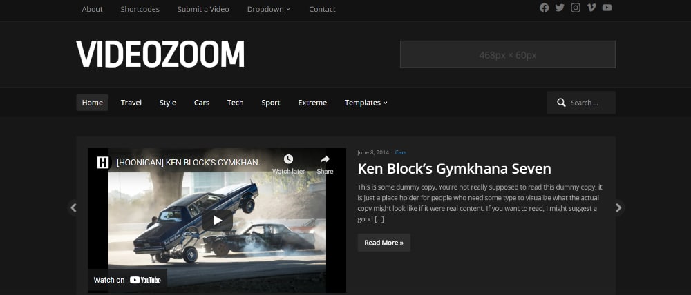
Task: Open the About page link
Action: click(x=92, y=9)
